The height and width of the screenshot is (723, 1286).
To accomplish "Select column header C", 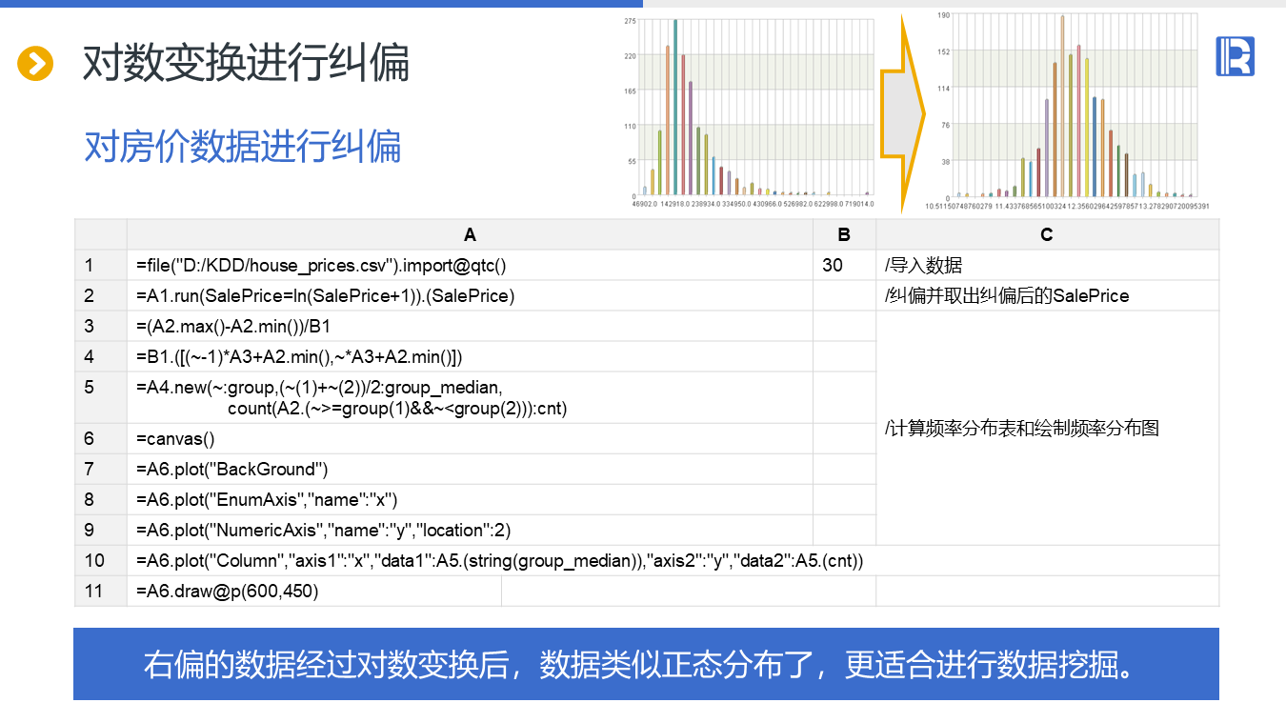I will (x=1047, y=234).
